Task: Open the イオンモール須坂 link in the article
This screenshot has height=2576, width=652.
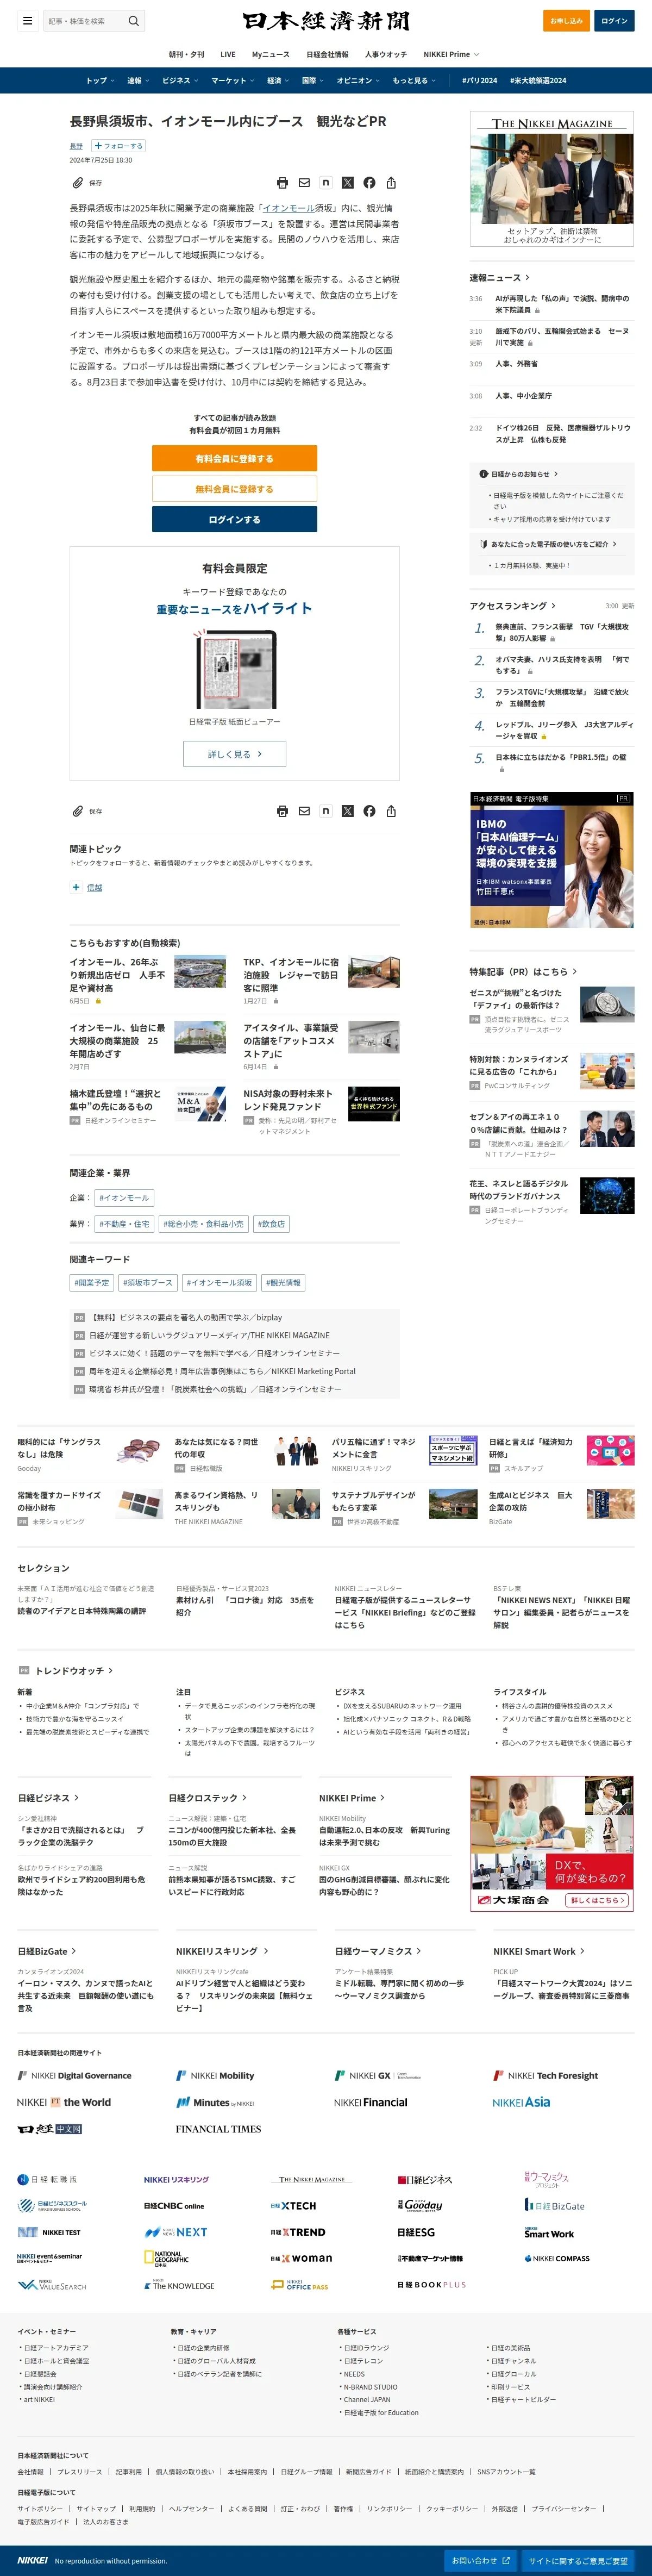Action: tap(288, 208)
